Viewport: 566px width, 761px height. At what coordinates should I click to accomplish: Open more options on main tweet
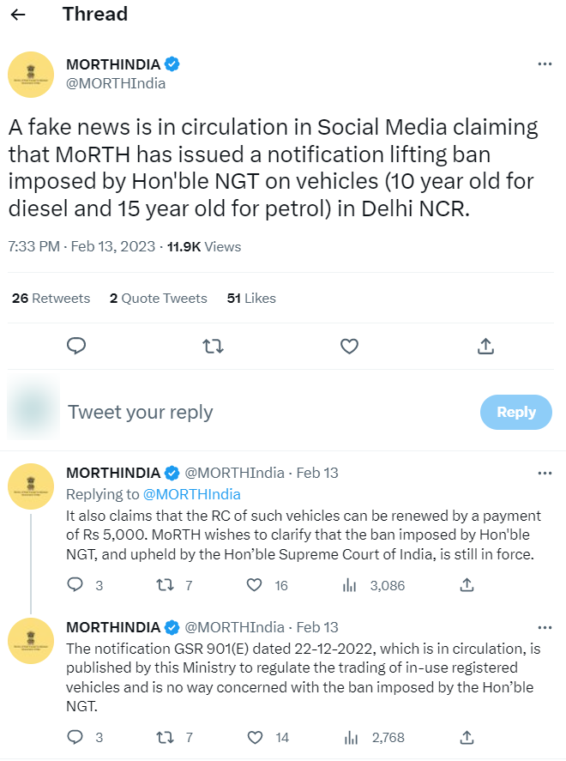[544, 64]
